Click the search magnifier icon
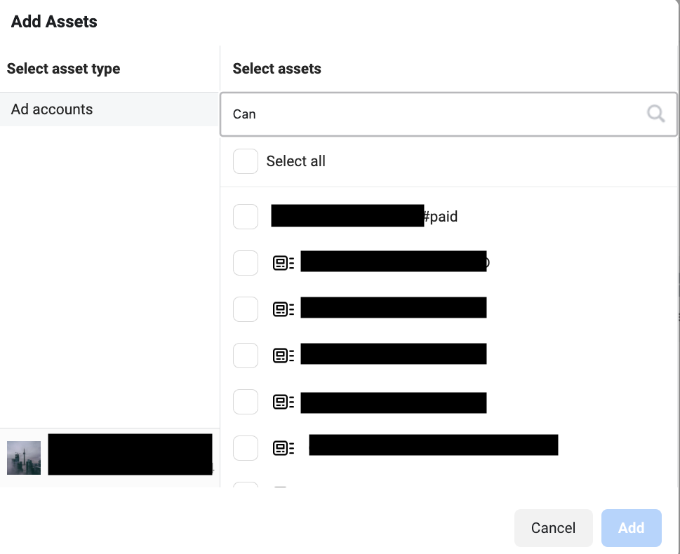This screenshot has height=554, width=680. (655, 114)
